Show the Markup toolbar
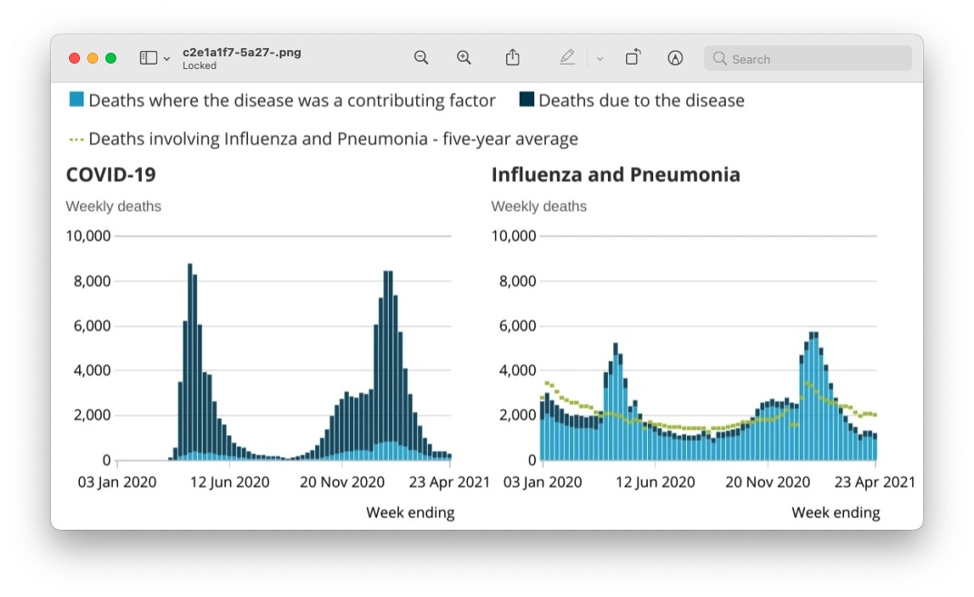Image resolution: width=974 pixels, height=597 pixels. click(675, 58)
